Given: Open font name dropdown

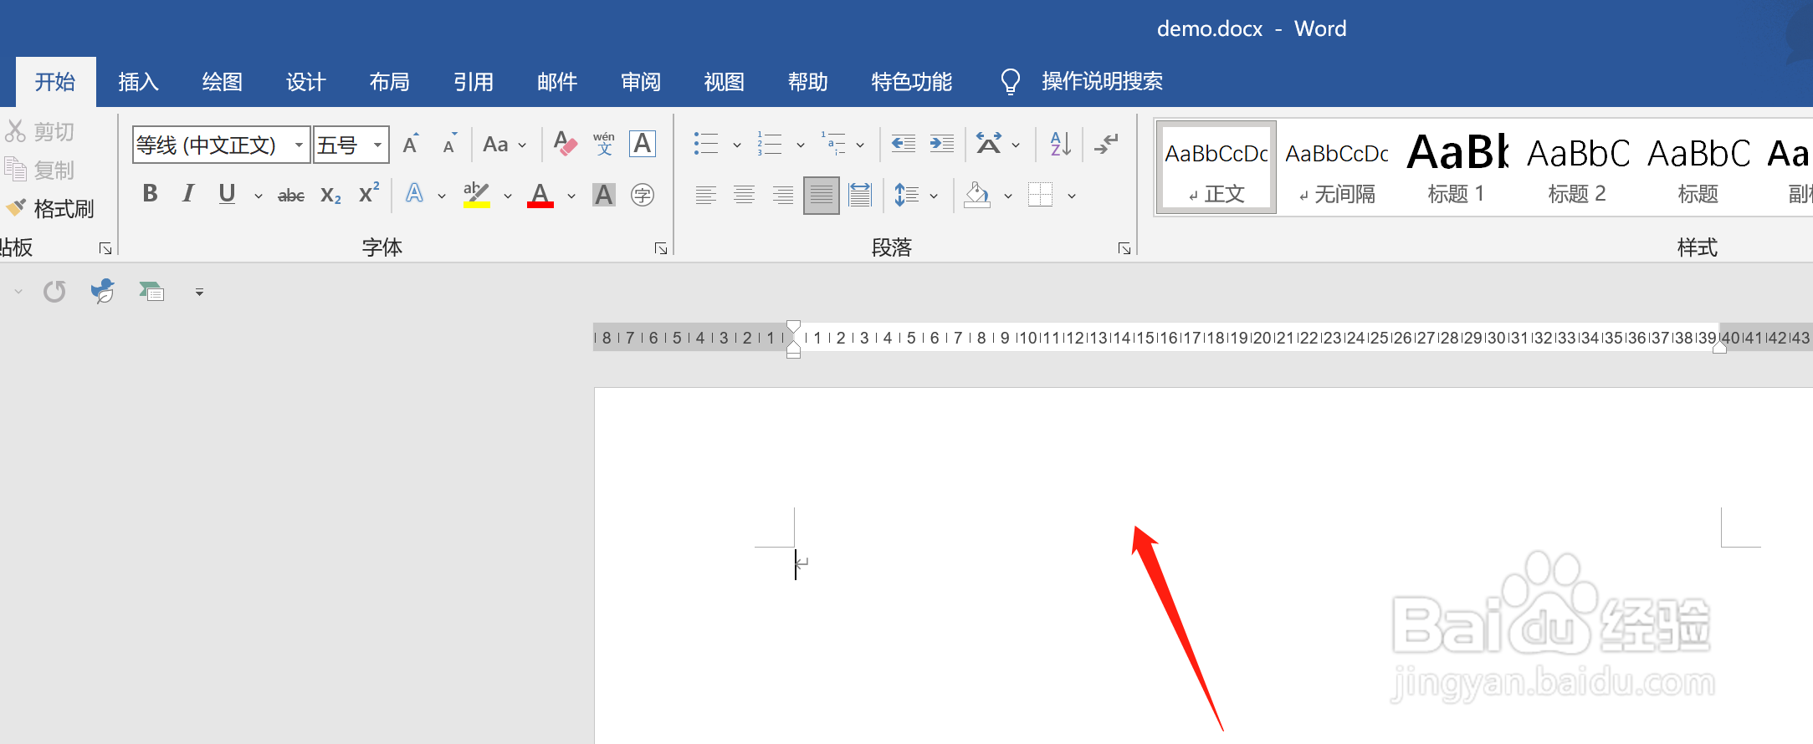Looking at the screenshot, I should [299, 145].
